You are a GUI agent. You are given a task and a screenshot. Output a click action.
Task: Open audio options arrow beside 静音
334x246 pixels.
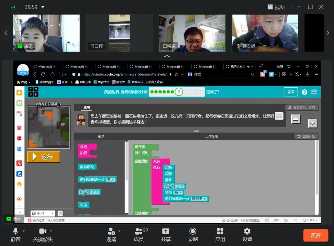(24, 231)
